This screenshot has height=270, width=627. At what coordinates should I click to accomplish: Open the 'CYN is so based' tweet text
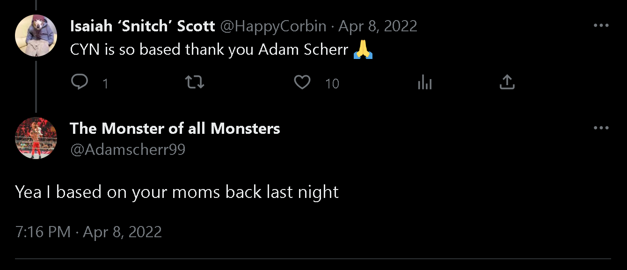pos(209,50)
